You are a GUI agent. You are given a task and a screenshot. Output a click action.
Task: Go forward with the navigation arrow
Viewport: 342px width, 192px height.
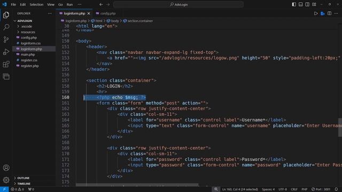tap(108, 4)
